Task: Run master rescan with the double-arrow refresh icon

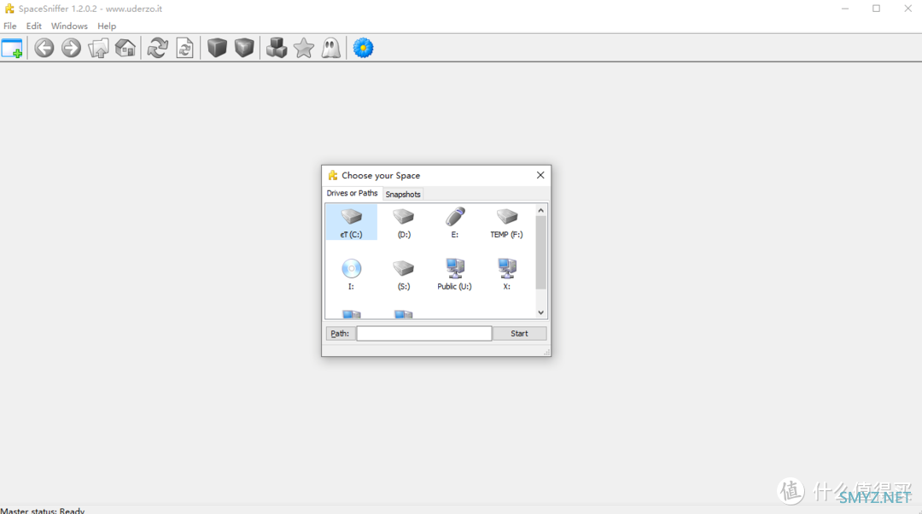Action: click(158, 48)
